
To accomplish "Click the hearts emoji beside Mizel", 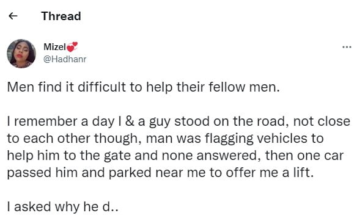I will tap(72, 47).
